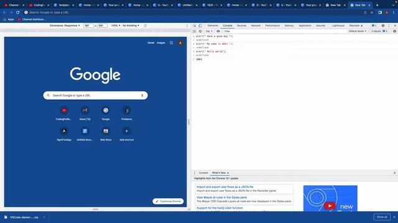Click the 4 Issues link in the console toolbar
Screen dimensions: 398x223
pos(379,31)
